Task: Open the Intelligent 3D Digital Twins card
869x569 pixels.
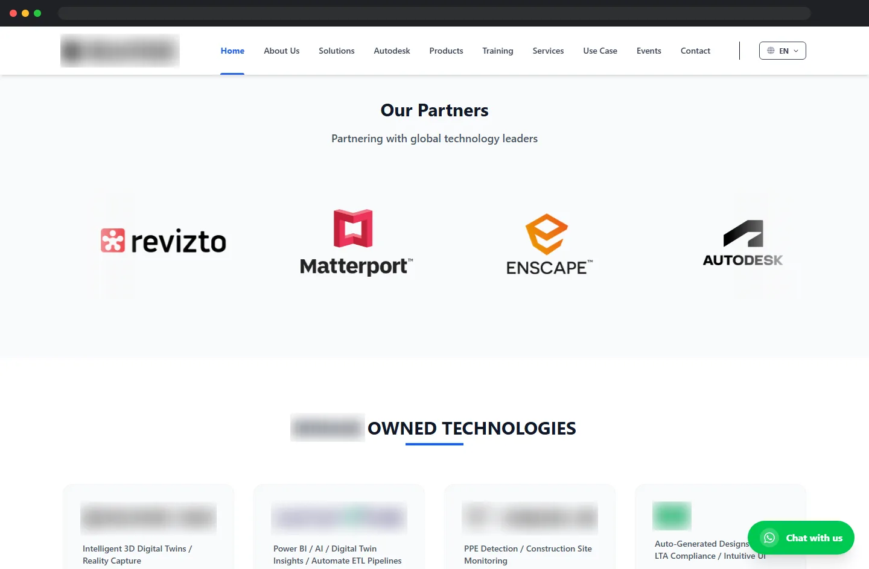Action: [148, 527]
